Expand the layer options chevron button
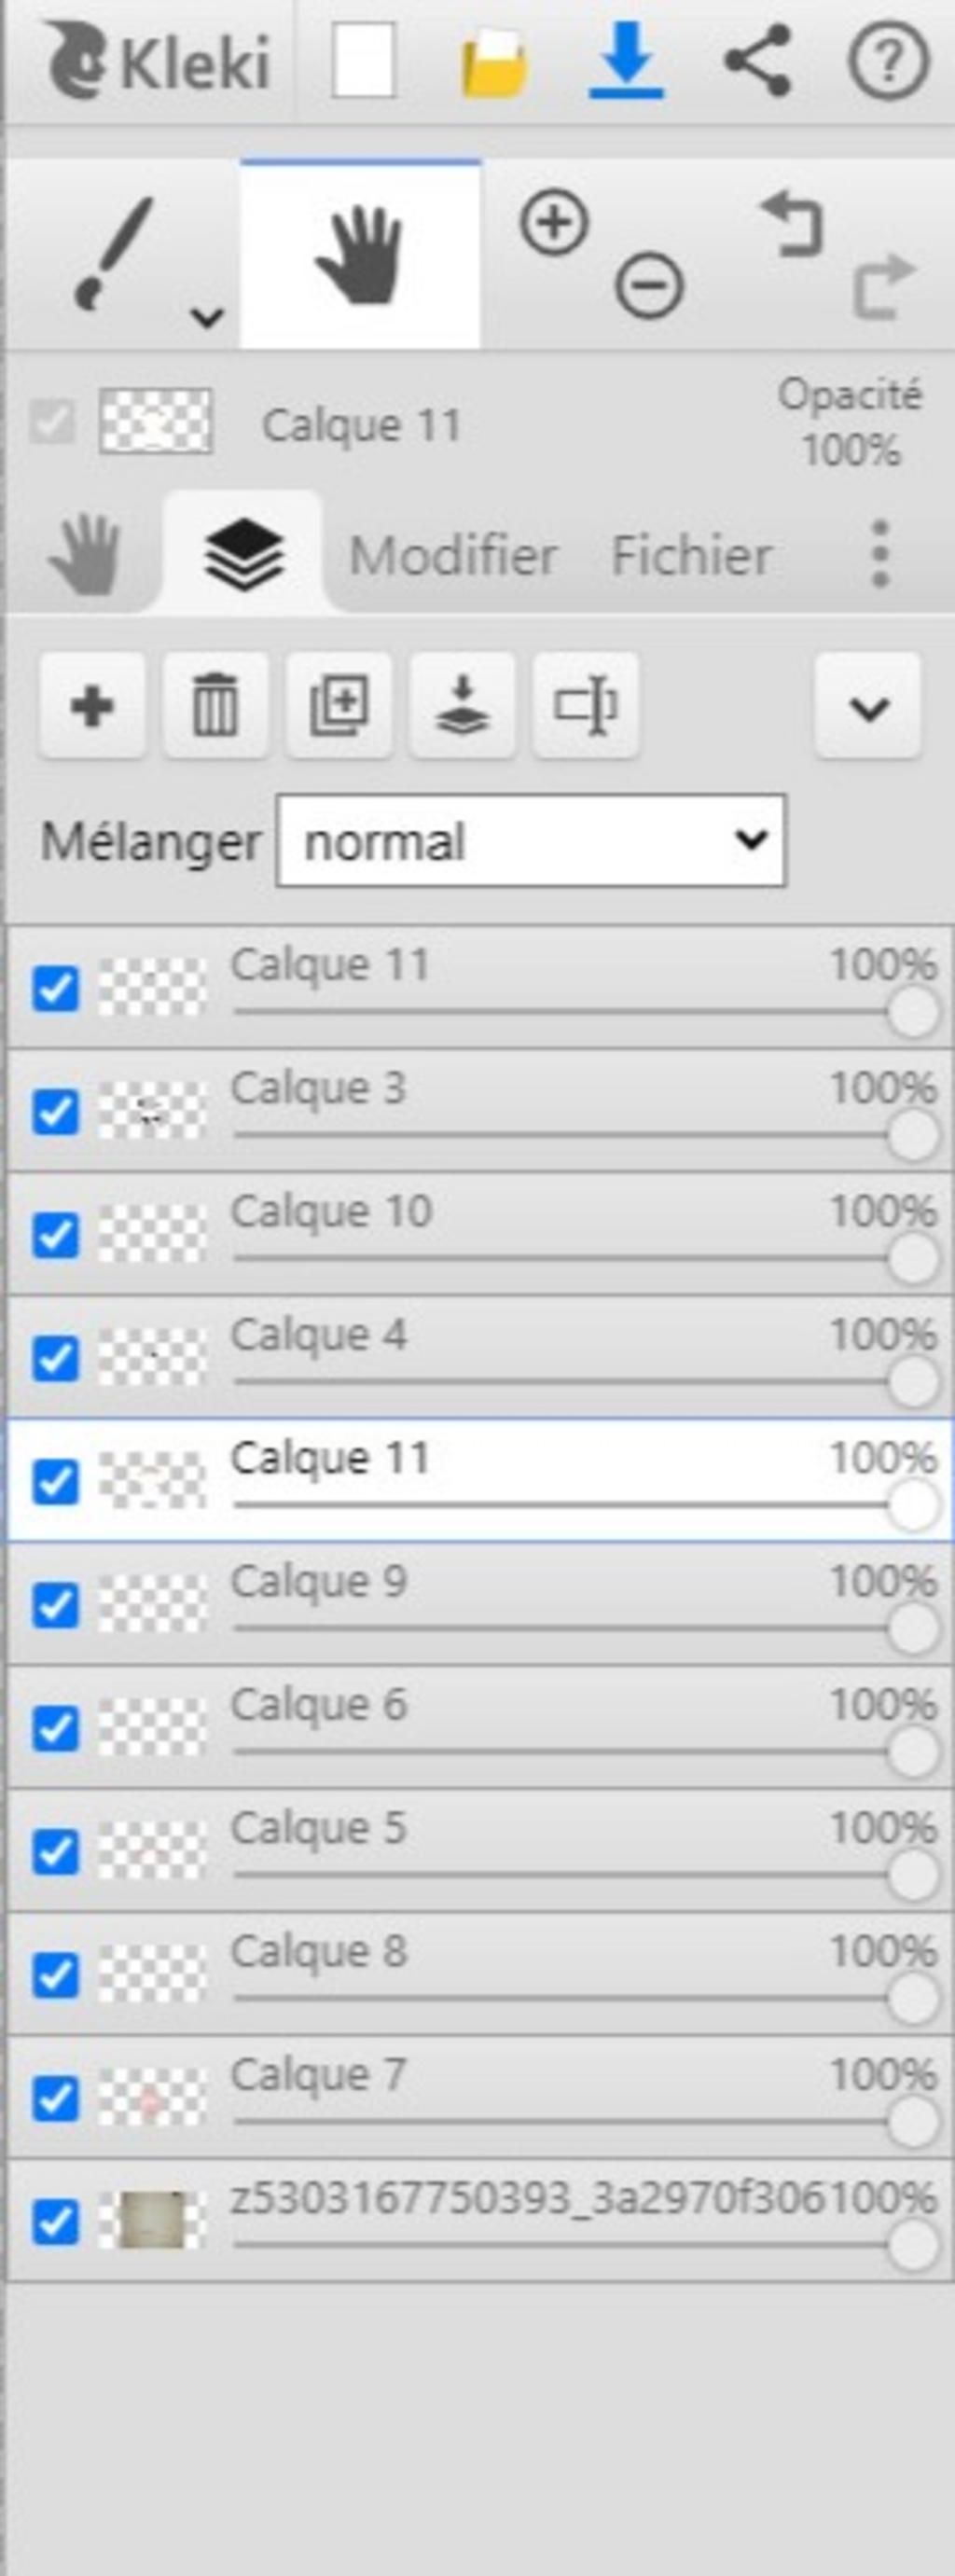Viewport: 955px width, 2576px height. [x=868, y=707]
